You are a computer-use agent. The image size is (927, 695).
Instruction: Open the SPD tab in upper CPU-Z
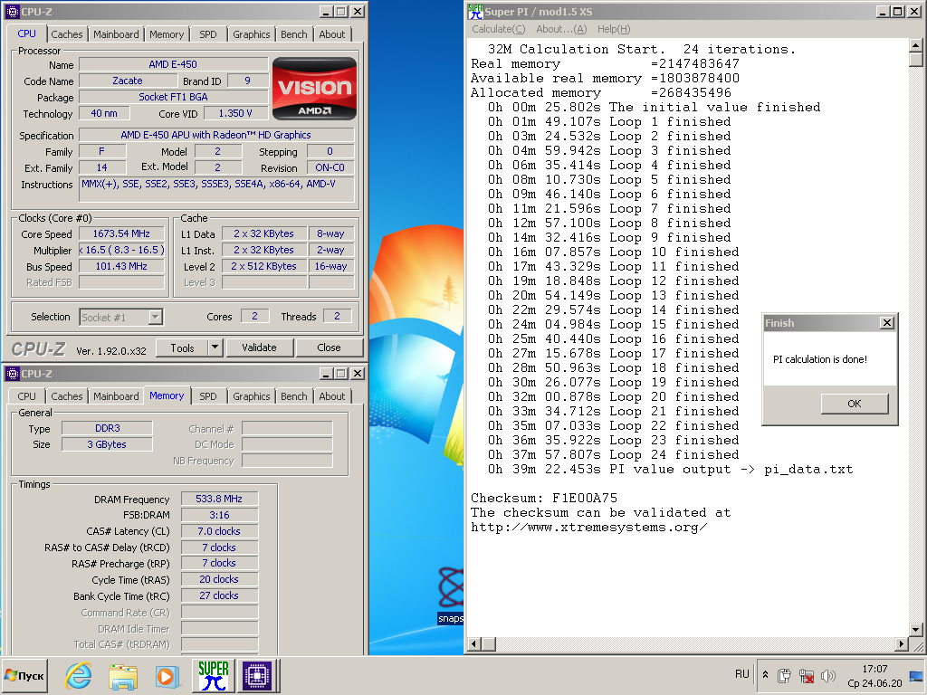208,34
